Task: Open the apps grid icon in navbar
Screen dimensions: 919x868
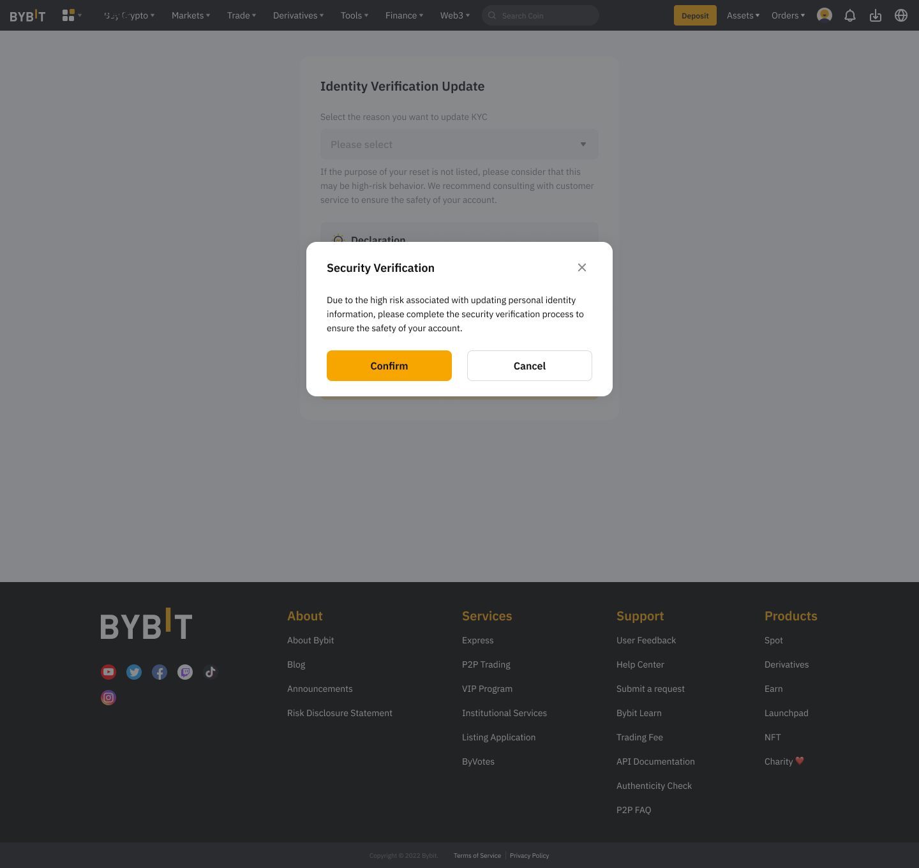Action: pyautogui.click(x=68, y=15)
